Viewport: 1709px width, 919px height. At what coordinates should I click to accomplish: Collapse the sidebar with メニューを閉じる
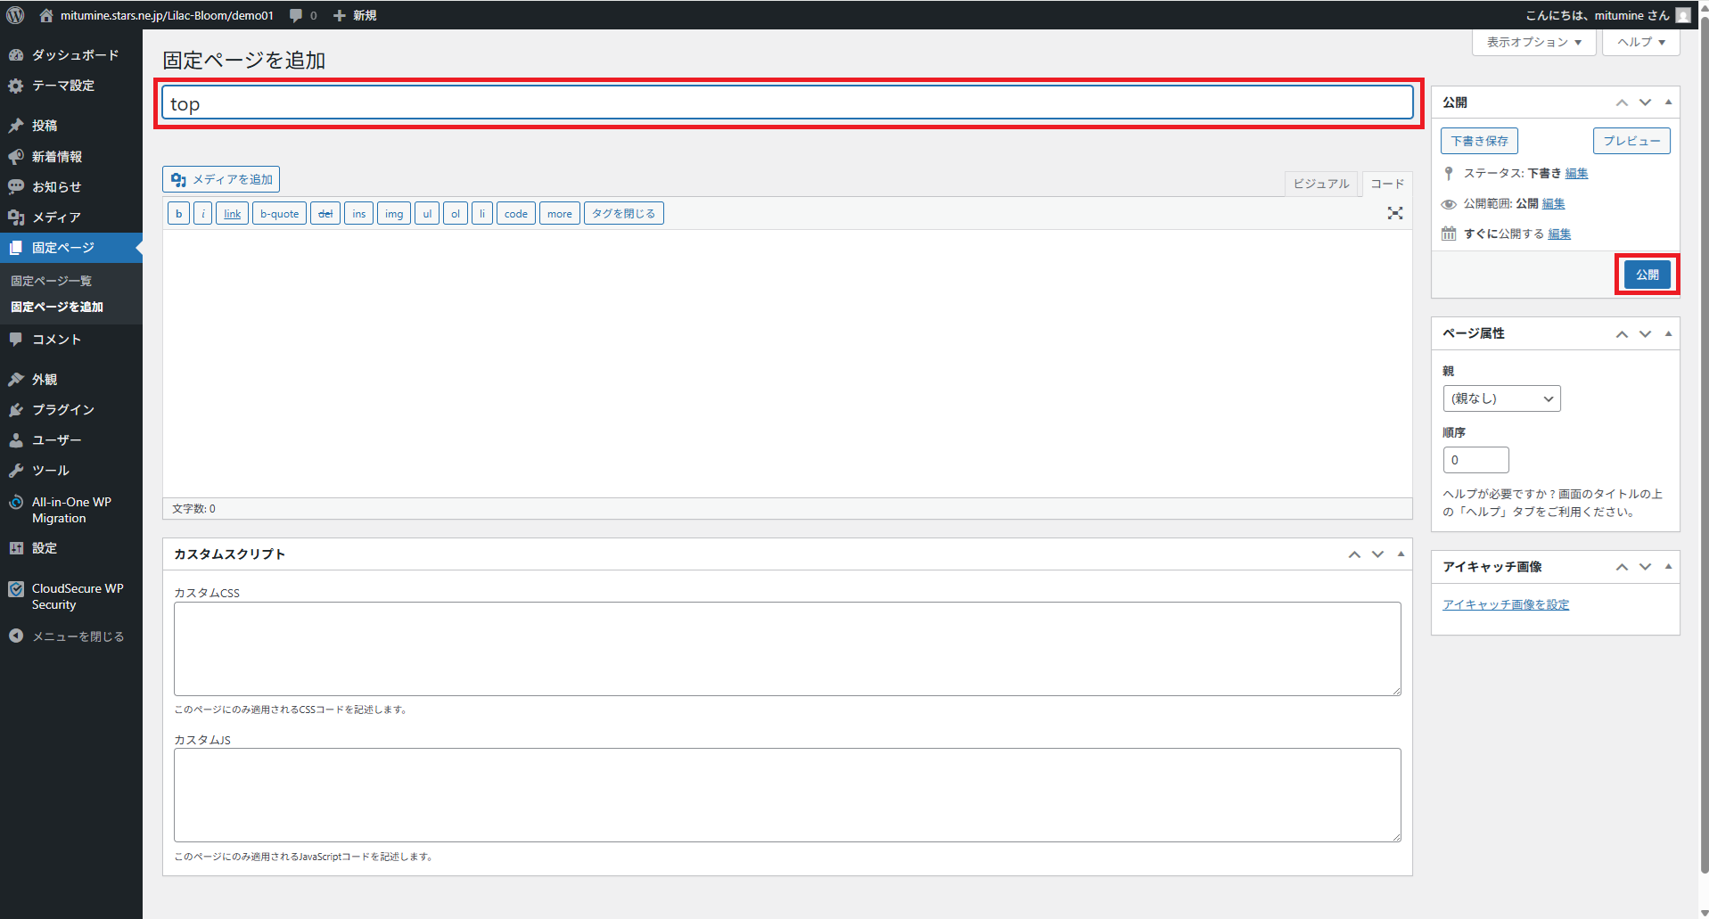(x=78, y=636)
